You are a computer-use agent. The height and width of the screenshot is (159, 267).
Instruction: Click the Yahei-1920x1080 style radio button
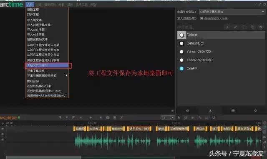pyautogui.click(x=181, y=60)
